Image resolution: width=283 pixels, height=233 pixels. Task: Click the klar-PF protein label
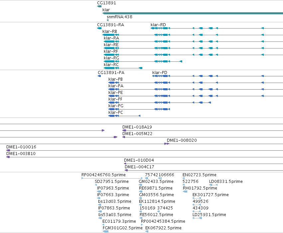tap(115, 99)
